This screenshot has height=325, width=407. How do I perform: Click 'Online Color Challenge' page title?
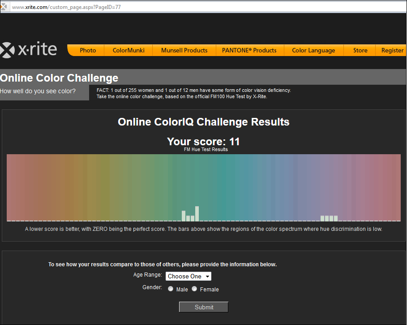pos(59,78)
